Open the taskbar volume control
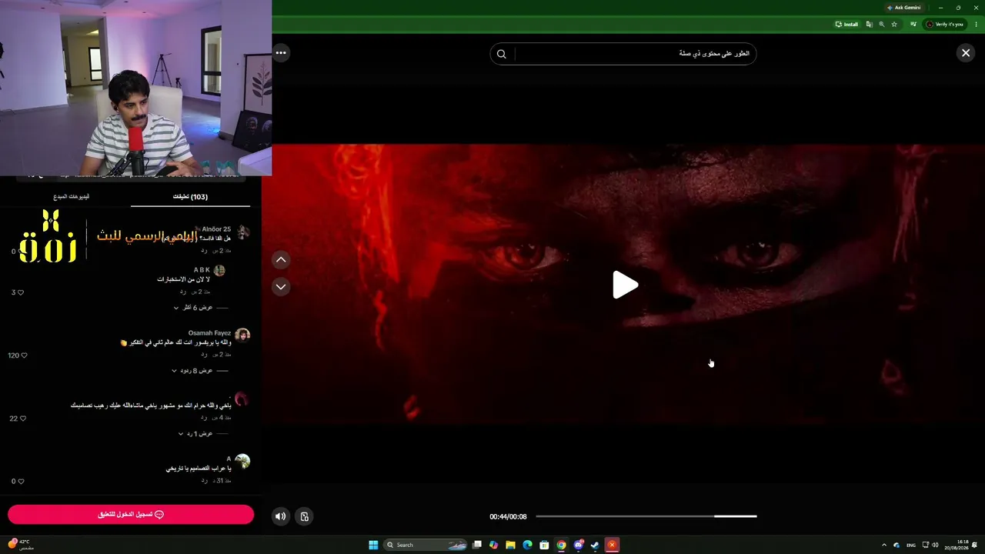Viewport: 985px width, 554px height. [935, 545]
